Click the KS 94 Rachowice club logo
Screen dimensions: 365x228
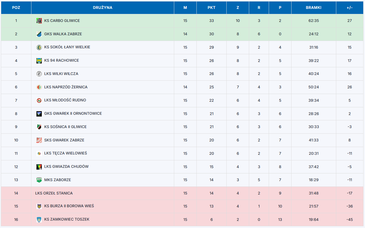(x=39, y=61)
